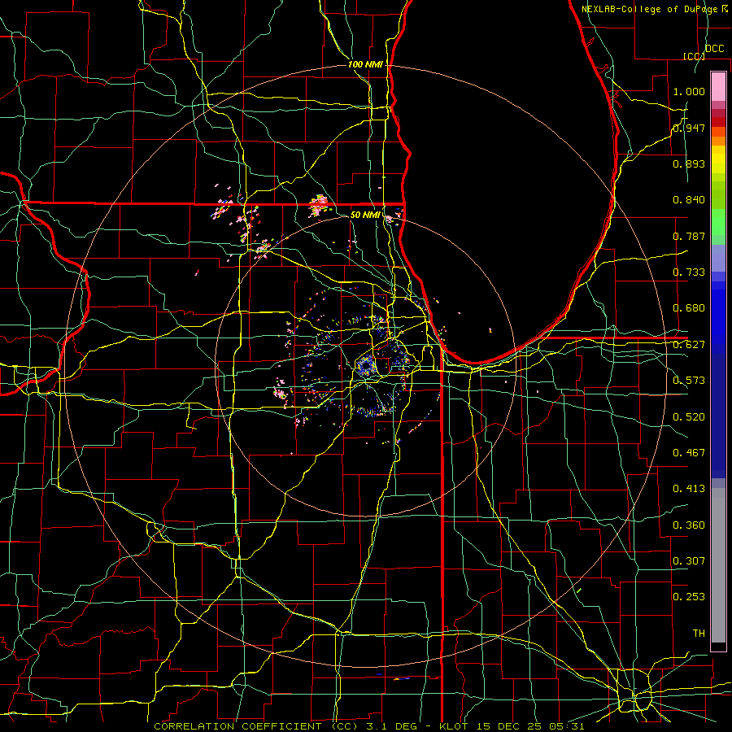Click the 0.680 colorbar value
The height and width of the screenshot is (732, 732).
coord(689,308)
